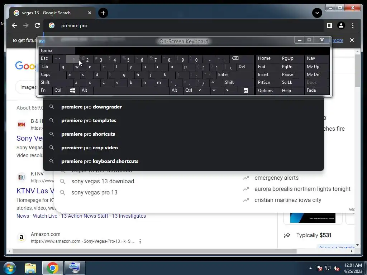Click the Del key
Viewport: 367px width, 275px height.
coord(245,67)
